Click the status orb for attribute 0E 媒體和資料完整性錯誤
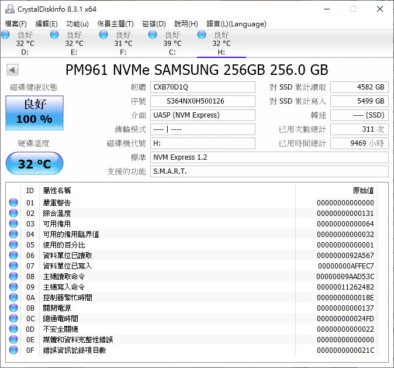This screenshot has width=394, height=368. pyautogui.click(x=13, y=339)
